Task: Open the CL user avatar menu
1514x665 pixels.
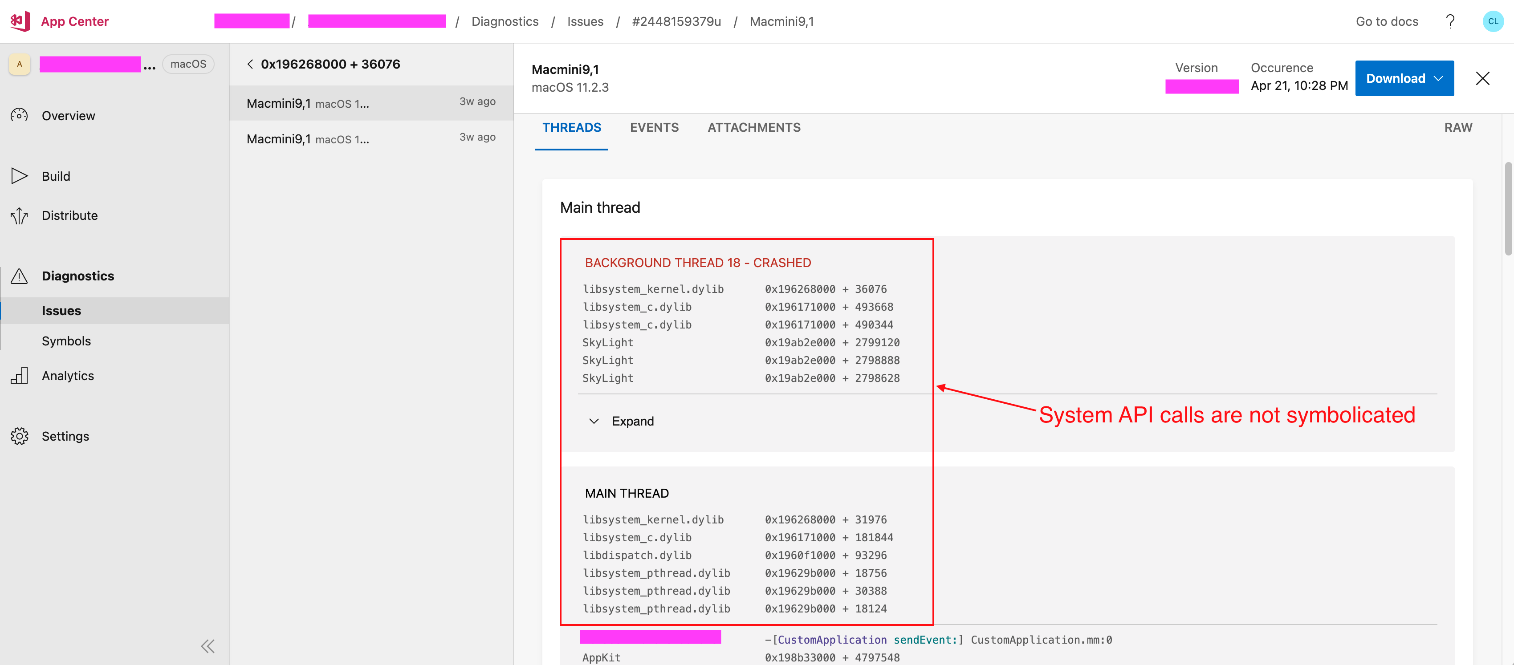Action: click(1493, 22)
